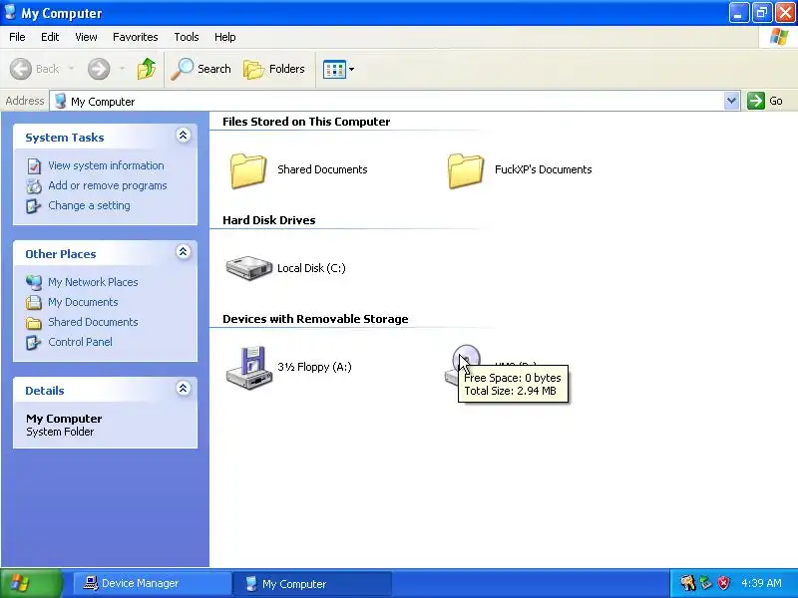Image resolution: width=798 pixels, height=598 pixels.
Task: Select the Local Disk (C:) drive icon
Action: tap(248, 268)
